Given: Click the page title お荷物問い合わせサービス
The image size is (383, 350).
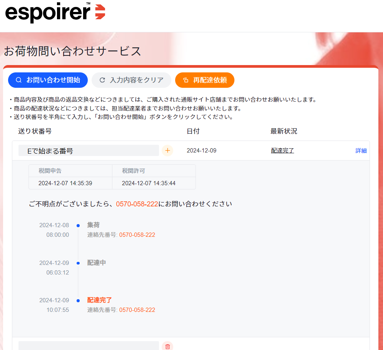Looking at the screenshot, I should (x=72, y=51).
